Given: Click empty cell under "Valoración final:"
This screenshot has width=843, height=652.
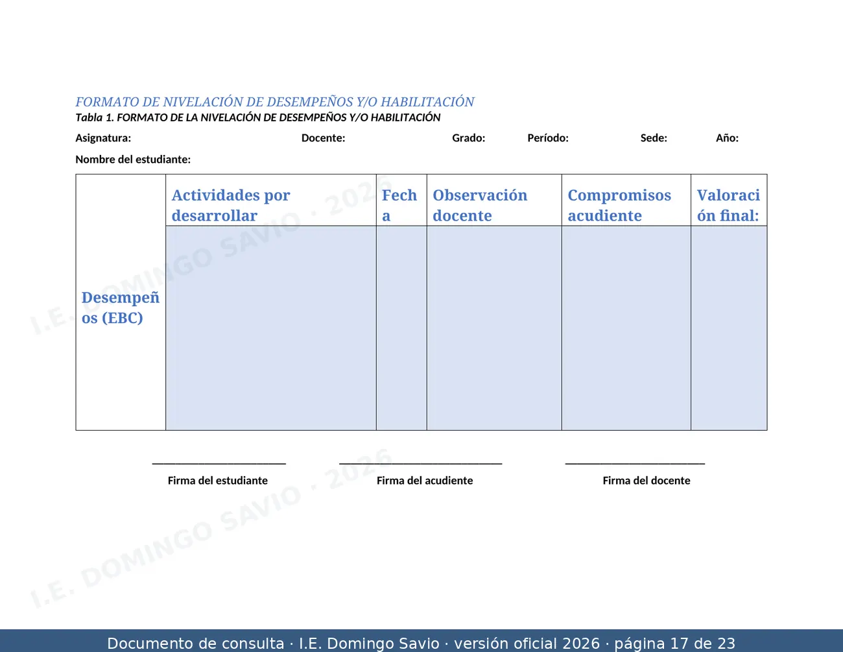Looking at the screenshot, I should [729, 328].
